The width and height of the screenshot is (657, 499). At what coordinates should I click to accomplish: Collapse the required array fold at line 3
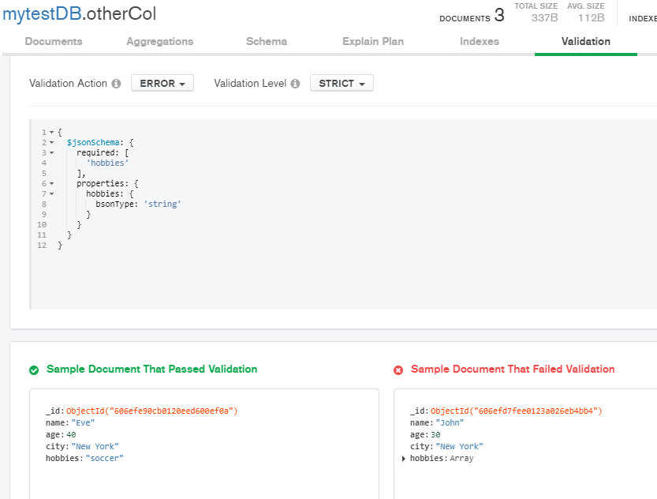[51, 153]
